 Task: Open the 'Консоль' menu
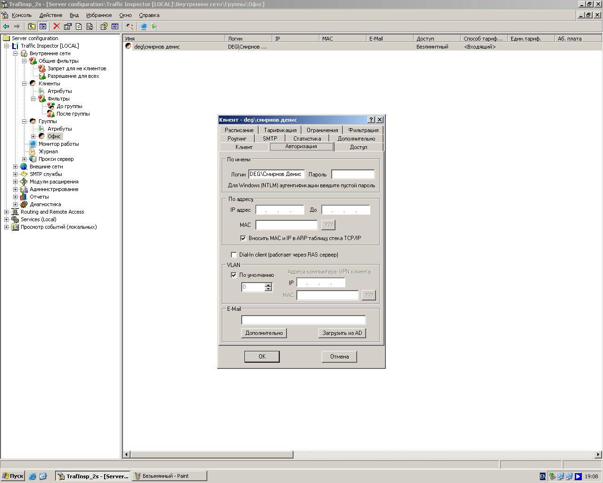click(22, 15)
